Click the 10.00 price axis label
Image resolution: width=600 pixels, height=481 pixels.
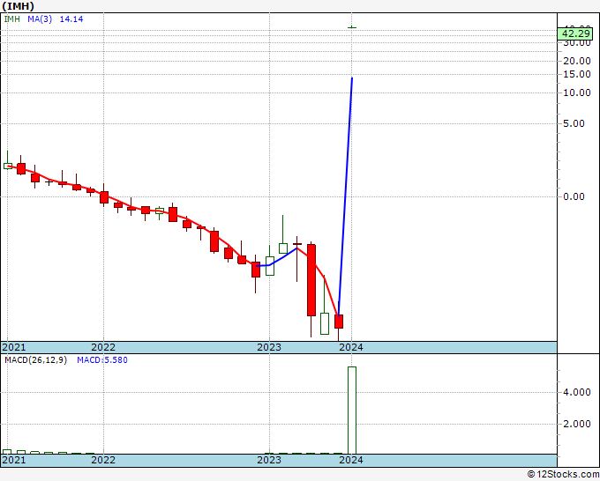pos(577,92)
